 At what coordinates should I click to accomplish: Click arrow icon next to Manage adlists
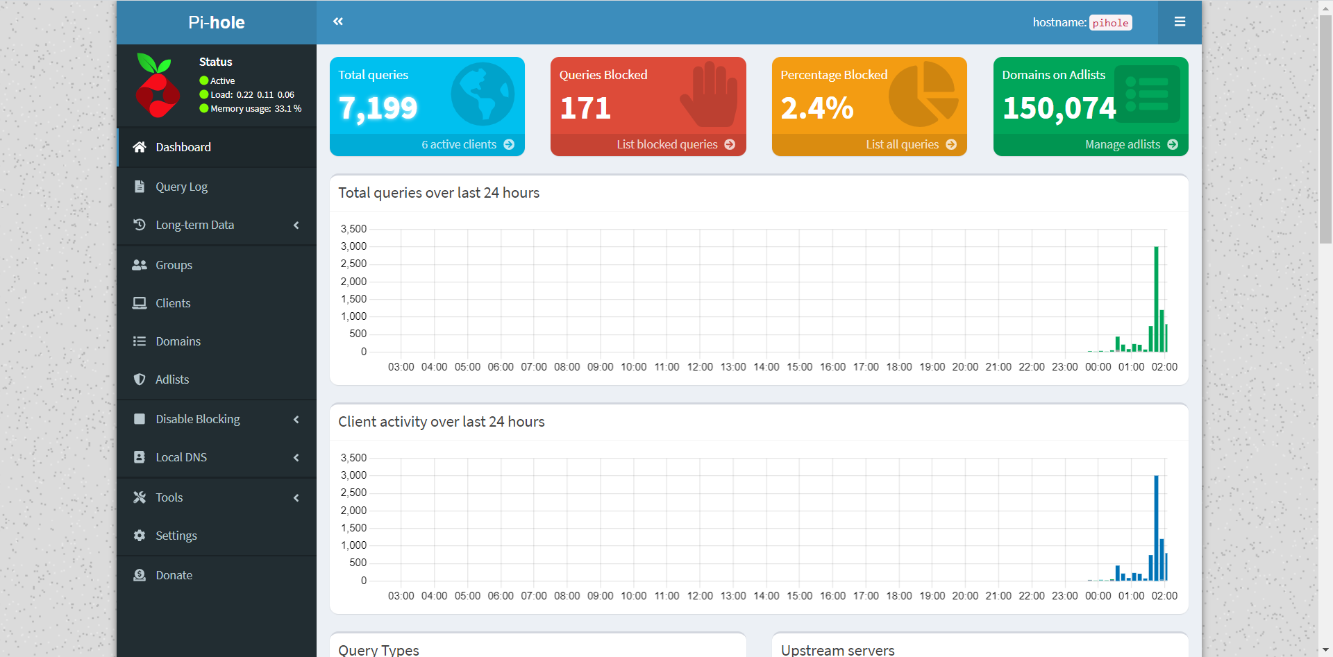[1173, 144]
